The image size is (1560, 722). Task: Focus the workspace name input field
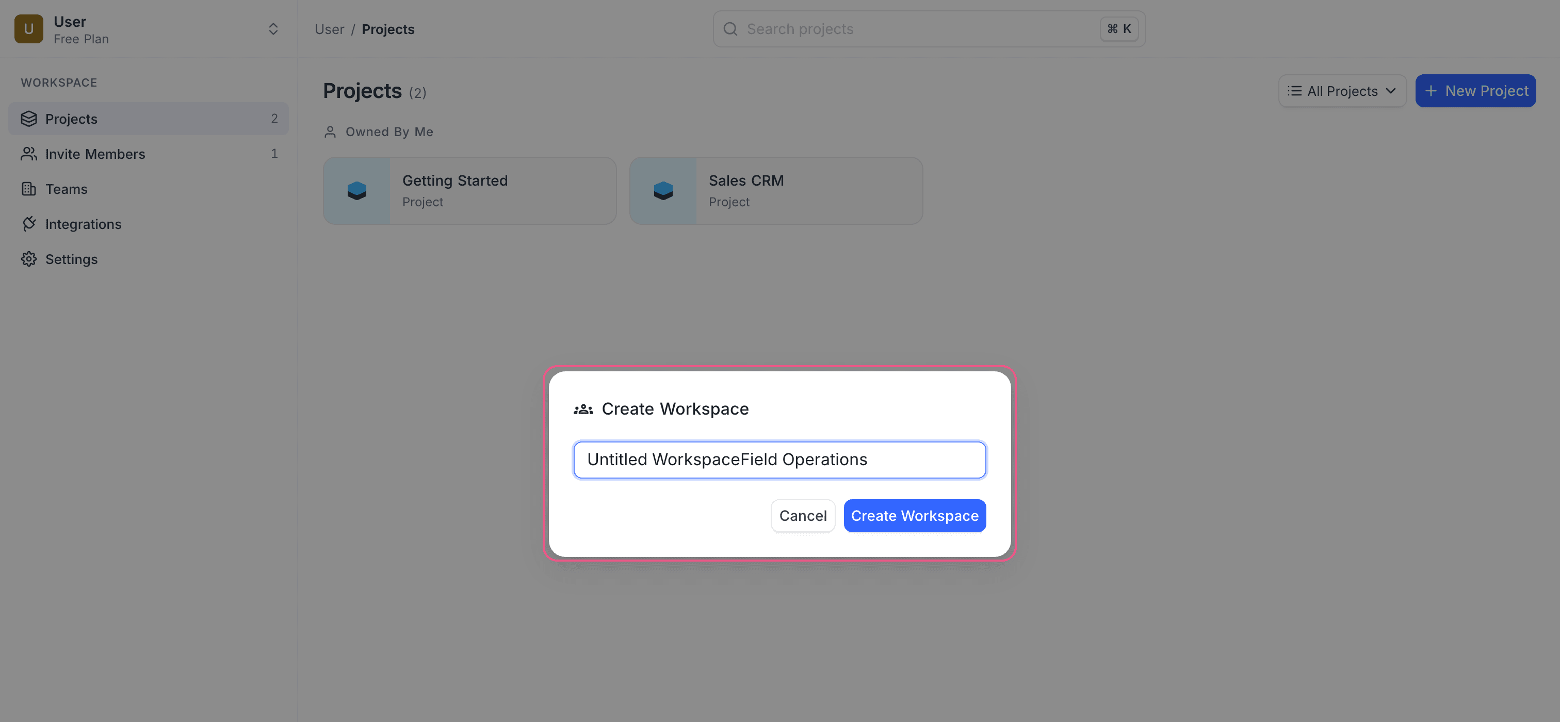click(x=779, y=460)
